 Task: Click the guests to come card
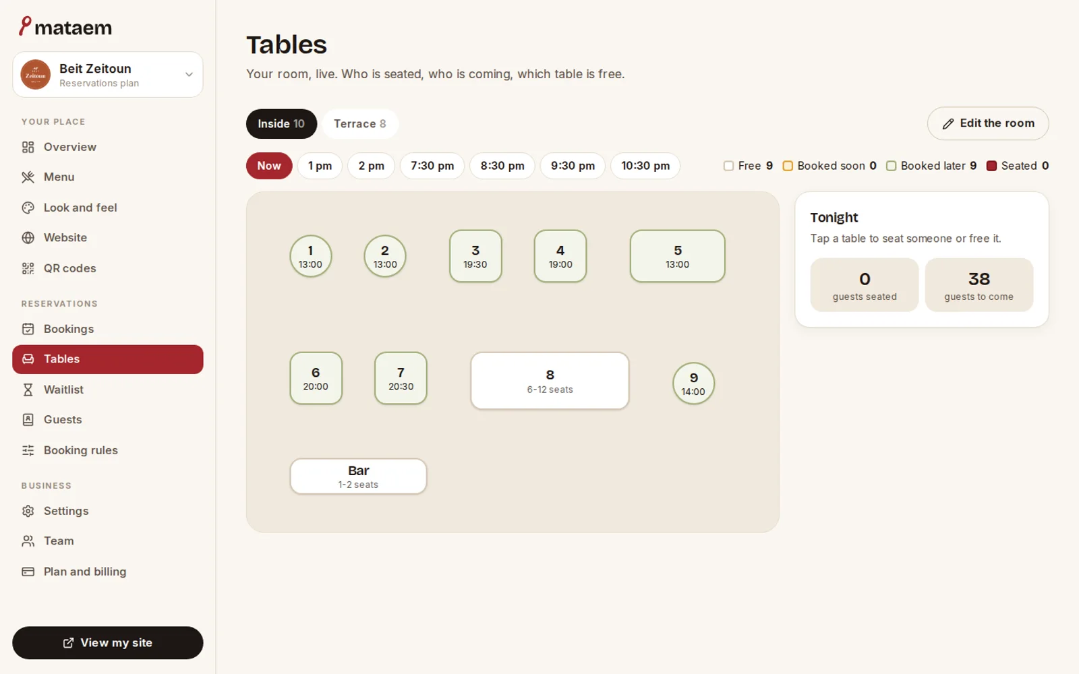click(979, 285)
